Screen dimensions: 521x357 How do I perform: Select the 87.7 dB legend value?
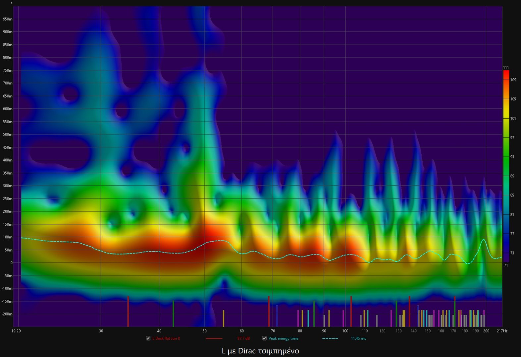coord(243,338)
